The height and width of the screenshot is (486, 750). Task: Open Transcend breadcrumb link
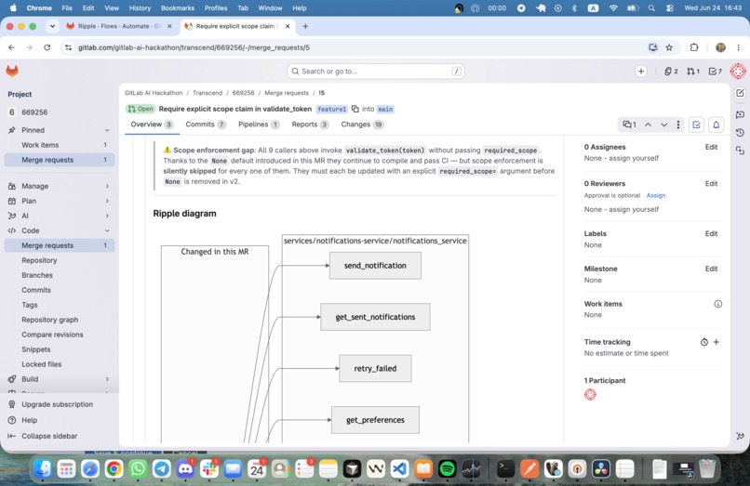pyautogui.click(x=208, y=93)
